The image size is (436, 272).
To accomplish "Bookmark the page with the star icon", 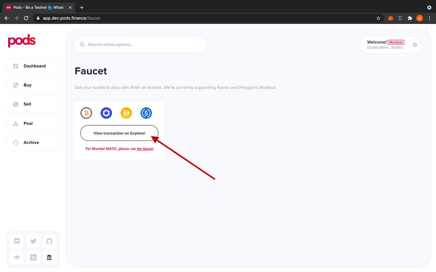I will (378, 18).
